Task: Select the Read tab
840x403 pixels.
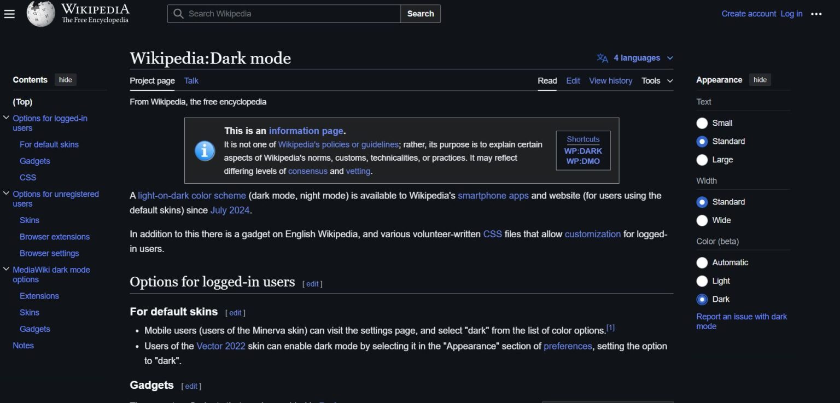Action: point(547,81)
